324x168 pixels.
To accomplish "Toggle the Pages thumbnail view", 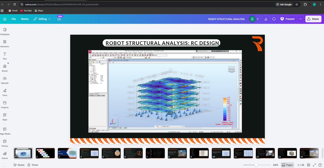I will (x=288, y=165).
